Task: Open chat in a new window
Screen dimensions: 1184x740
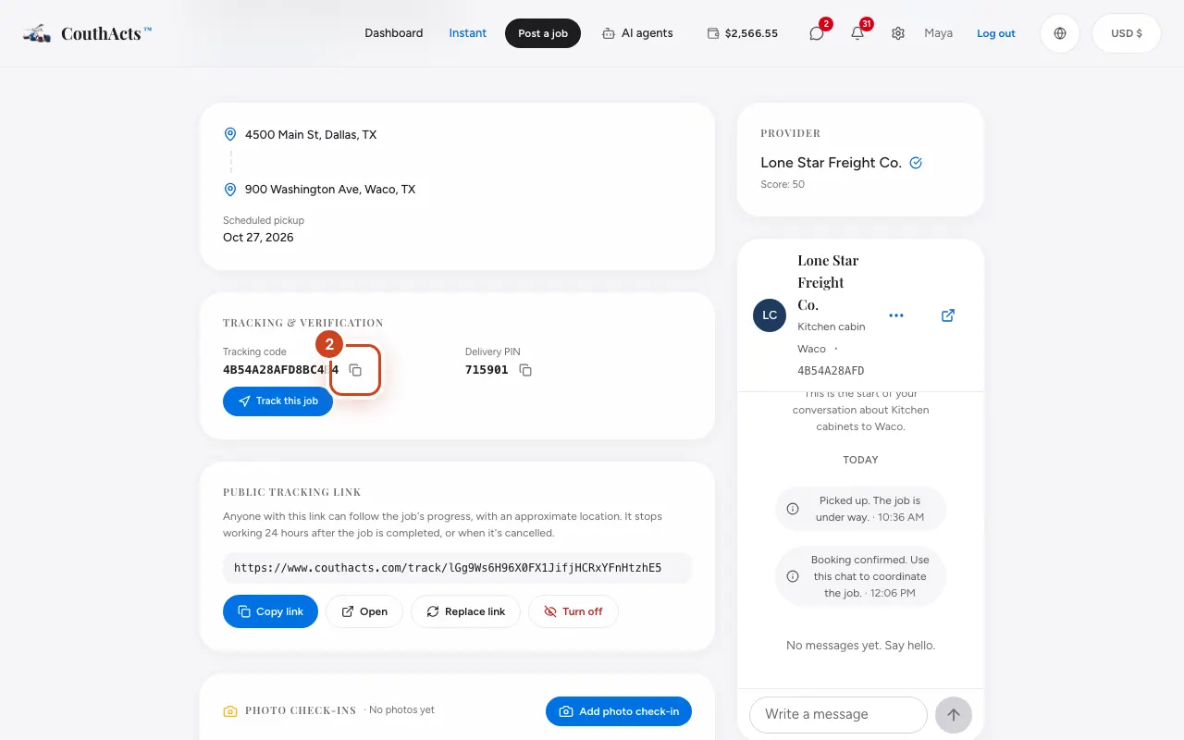Action: coord(948,315)
